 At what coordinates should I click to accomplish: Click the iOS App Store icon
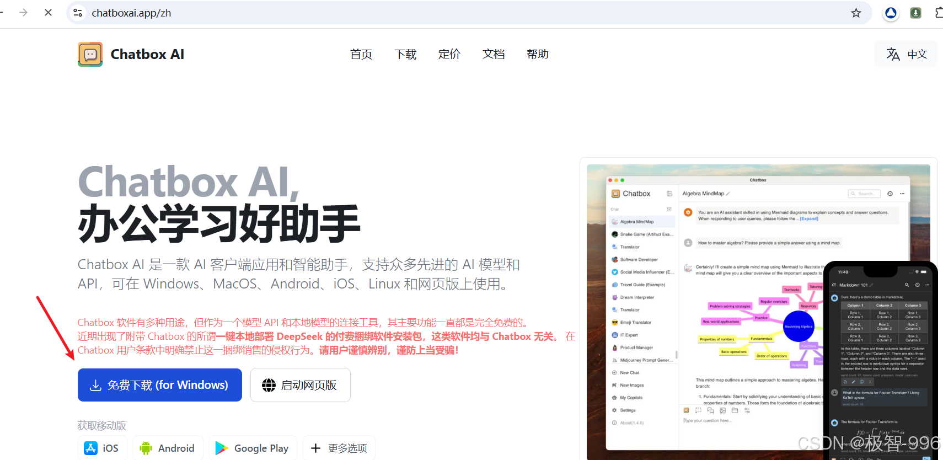coord(91,448)
